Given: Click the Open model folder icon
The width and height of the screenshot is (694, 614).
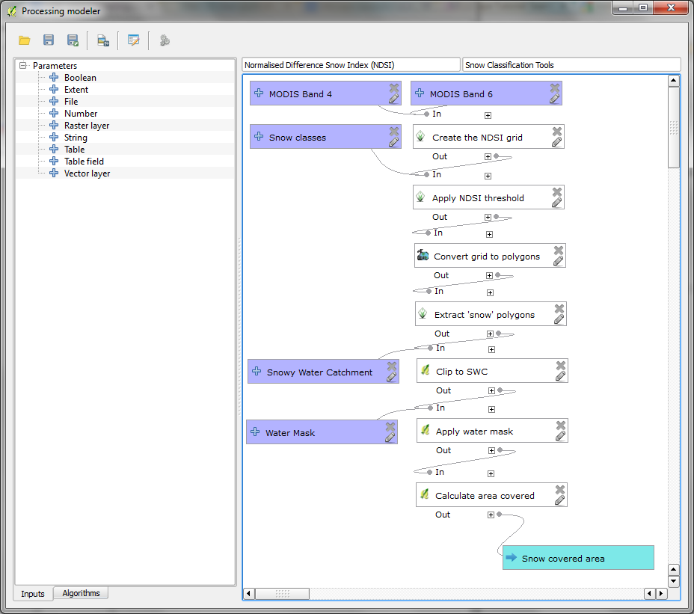Looking at the screenshot, I should pyautogui.click(x=25, y=40).
